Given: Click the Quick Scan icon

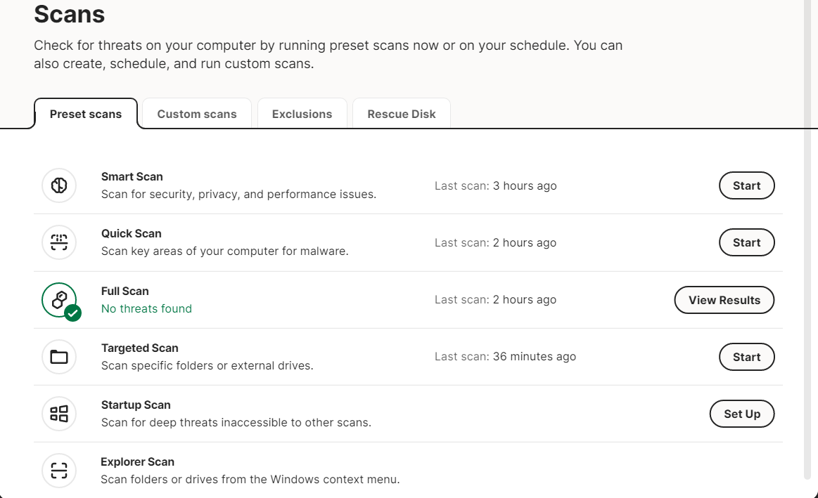Looking at the screenshot, I should tap(59, 242).
